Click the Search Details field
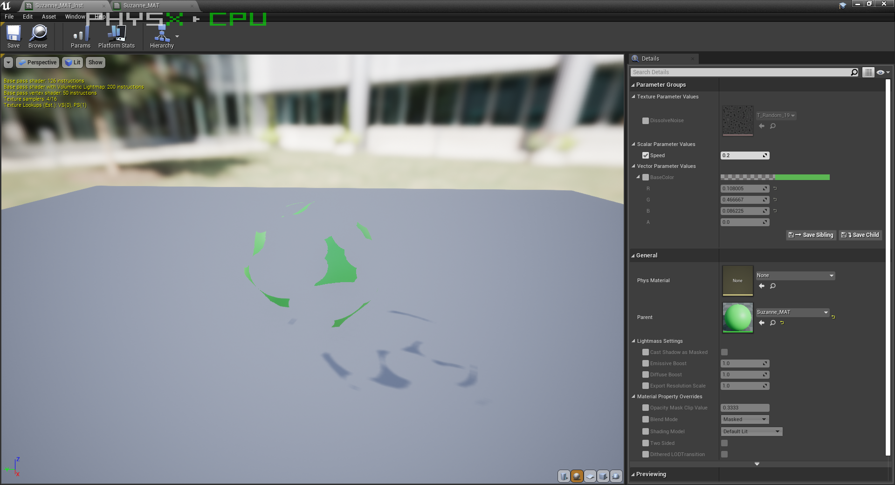This screenshot has width=895, height=485. click(x=740, y=72)
